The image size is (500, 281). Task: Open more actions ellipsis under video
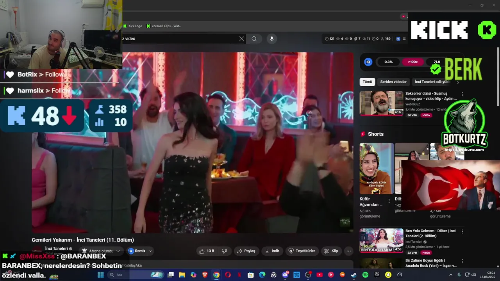[348, 251]
